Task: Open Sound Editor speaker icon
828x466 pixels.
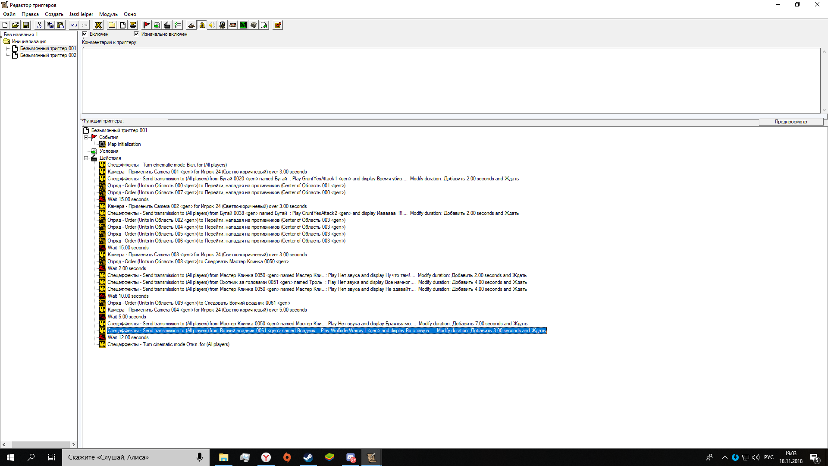Action: click(x=212, y=25)
